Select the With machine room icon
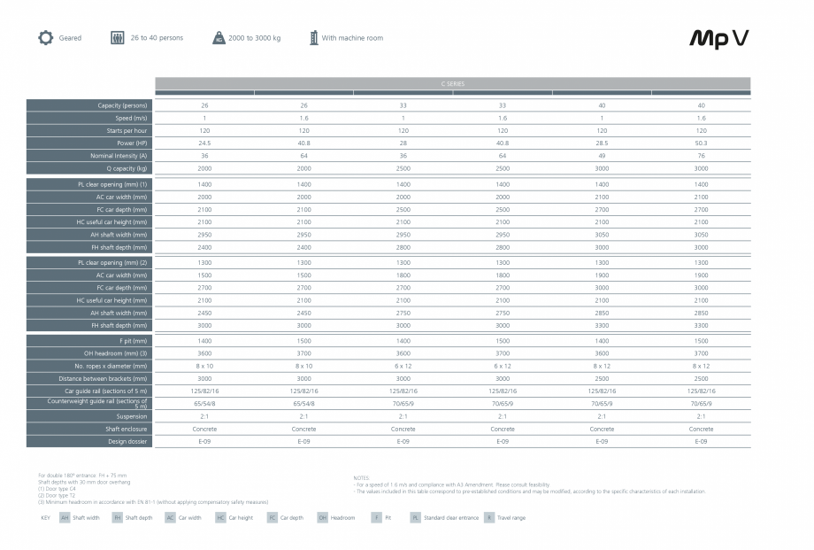 coord(313,38)
